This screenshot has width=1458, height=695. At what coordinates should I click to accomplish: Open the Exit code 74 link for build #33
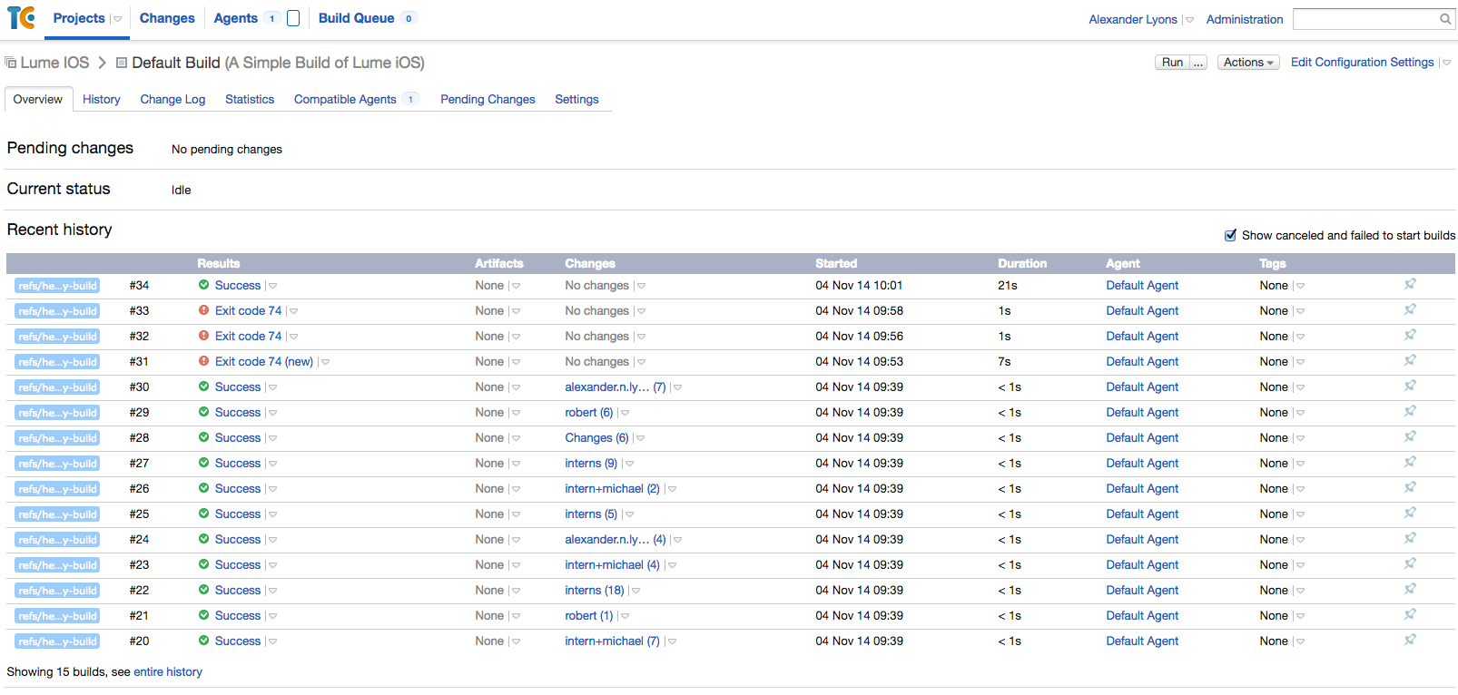[x=249, y=311]
